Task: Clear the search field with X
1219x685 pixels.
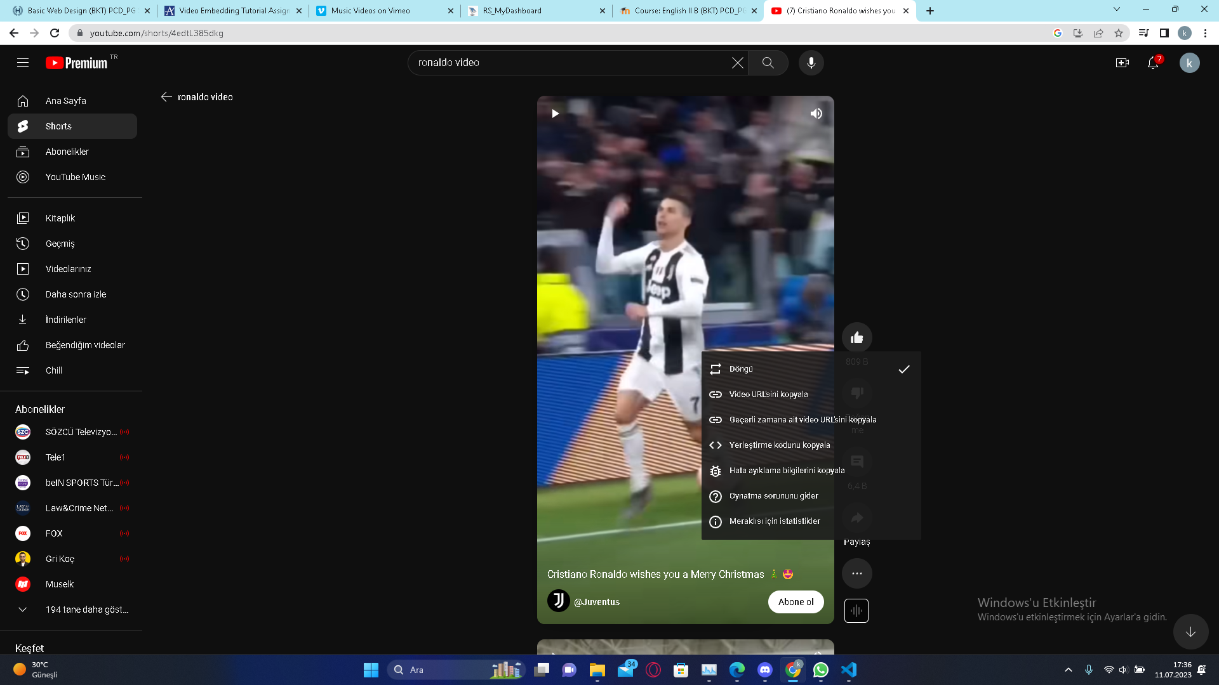Action: click(737, 63)
